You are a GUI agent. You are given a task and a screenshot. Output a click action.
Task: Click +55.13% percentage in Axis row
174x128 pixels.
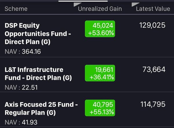pyautogui.click(x=101, y=112)
